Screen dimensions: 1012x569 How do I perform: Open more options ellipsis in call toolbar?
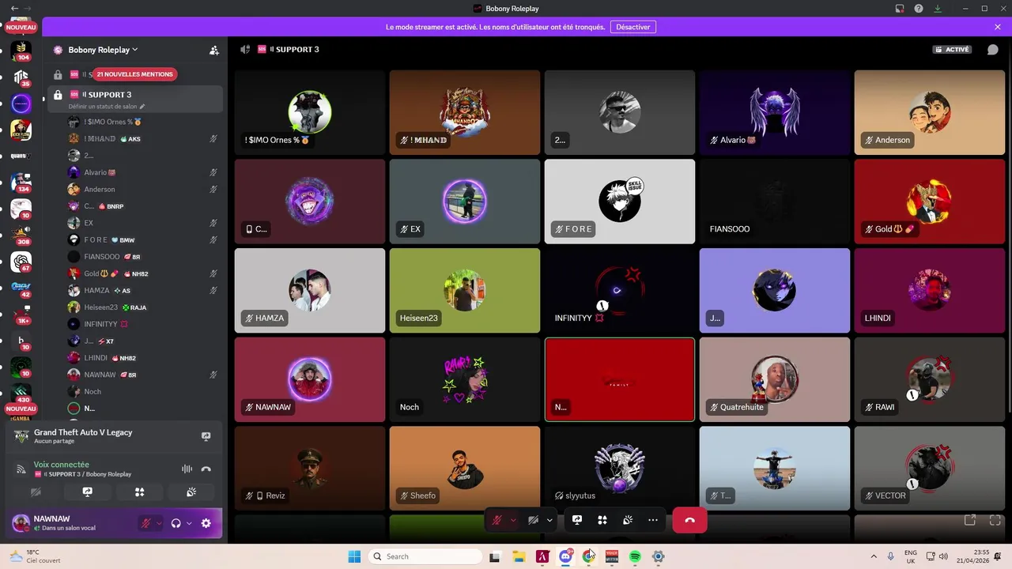click(x=653, y=520)
